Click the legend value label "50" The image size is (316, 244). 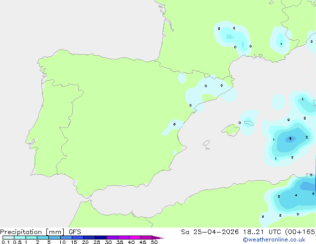[154, 242]
